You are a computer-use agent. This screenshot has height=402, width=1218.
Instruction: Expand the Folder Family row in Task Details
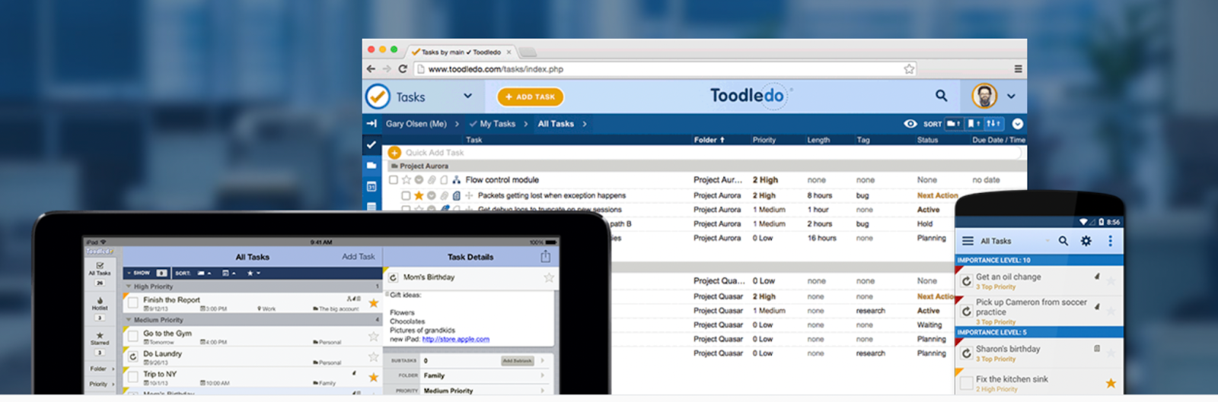tap(469, 375)
